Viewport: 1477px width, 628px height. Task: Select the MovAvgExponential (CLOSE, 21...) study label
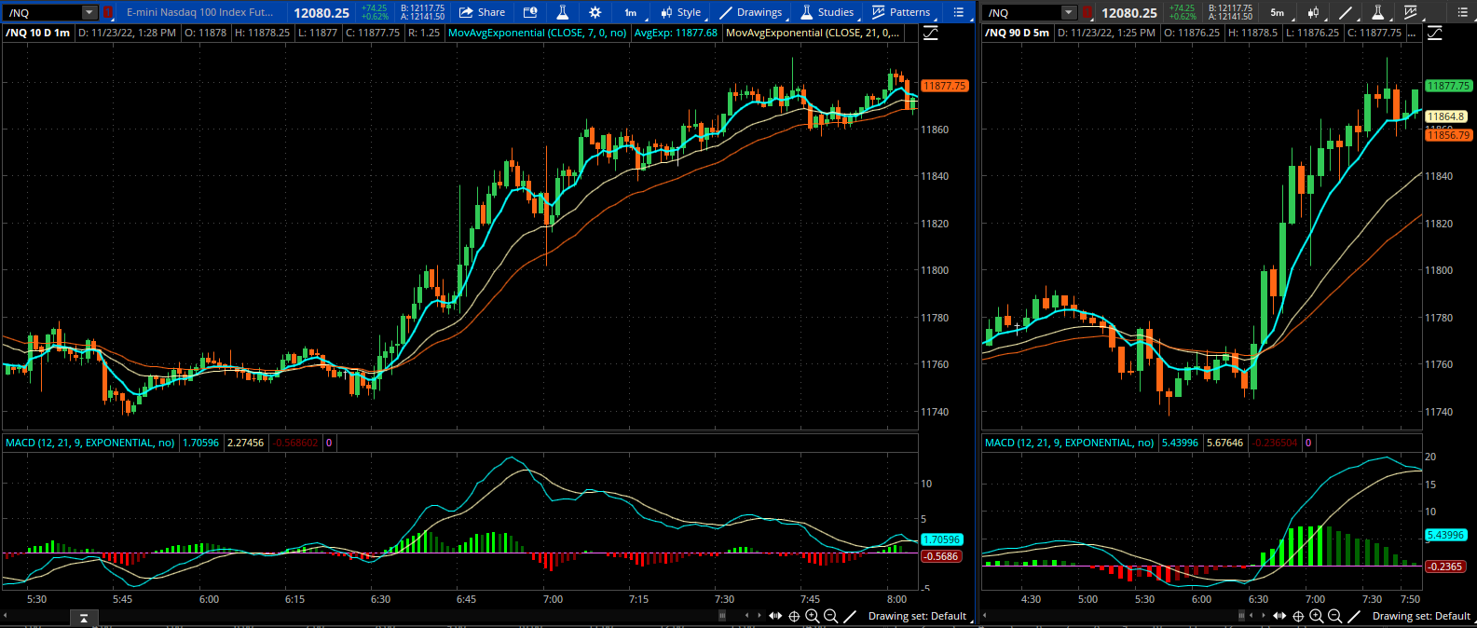[x=813, y=33]
